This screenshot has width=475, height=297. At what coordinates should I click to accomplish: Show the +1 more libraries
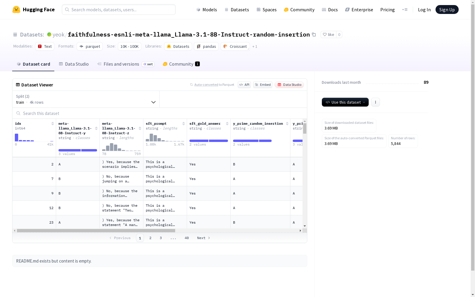(x=255, y=47)
